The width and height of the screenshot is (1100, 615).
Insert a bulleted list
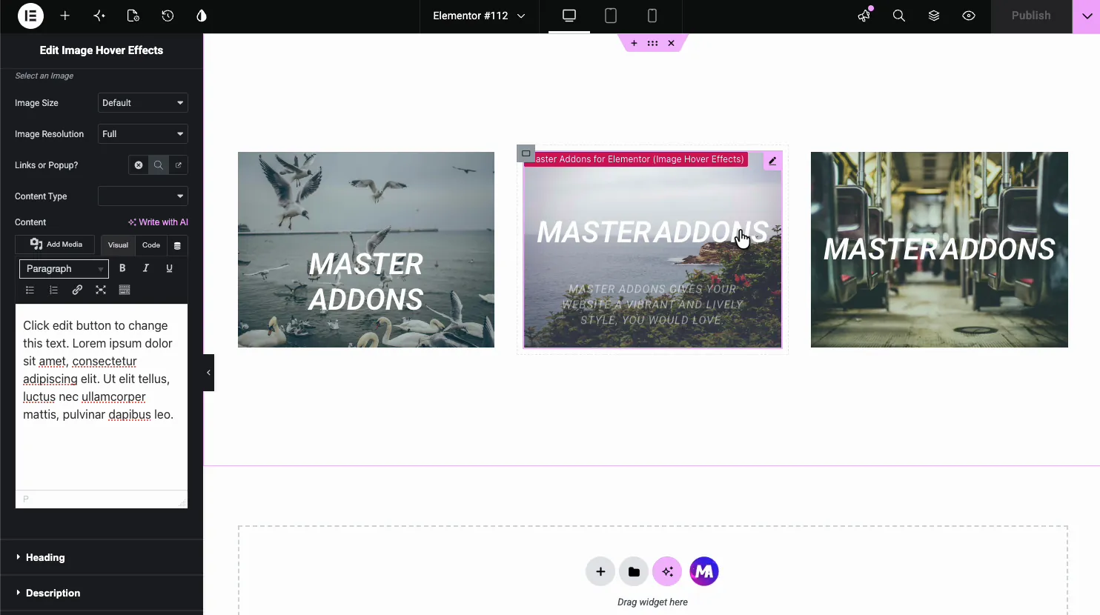pyautogui.click(x=30, y=290)
